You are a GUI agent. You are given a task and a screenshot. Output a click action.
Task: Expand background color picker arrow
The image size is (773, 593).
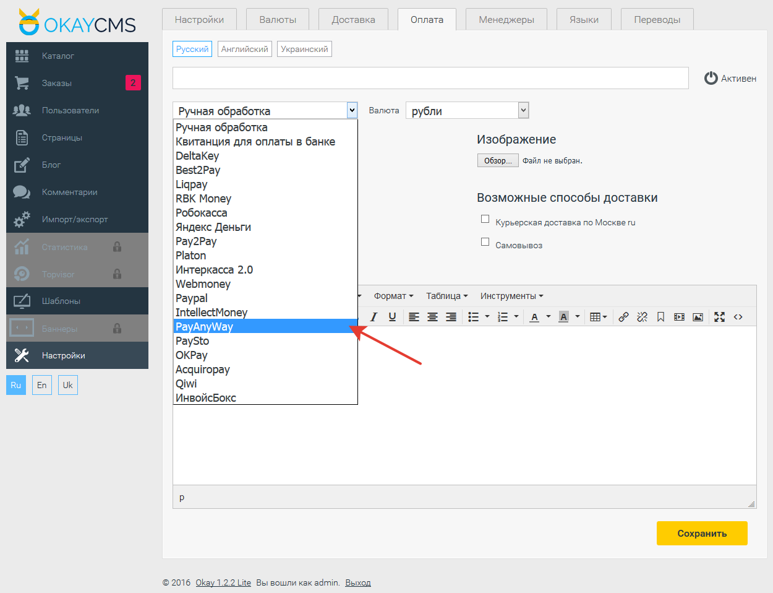pos(578,317)
